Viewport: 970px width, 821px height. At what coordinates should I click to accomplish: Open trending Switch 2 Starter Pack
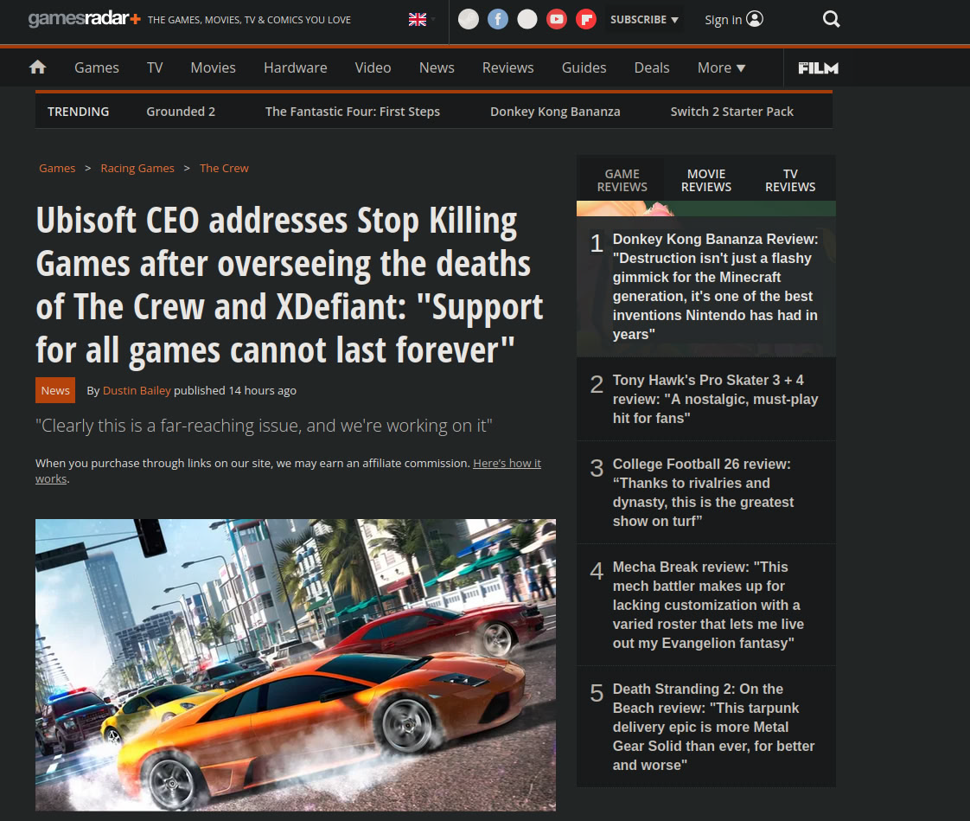point(732,112)
